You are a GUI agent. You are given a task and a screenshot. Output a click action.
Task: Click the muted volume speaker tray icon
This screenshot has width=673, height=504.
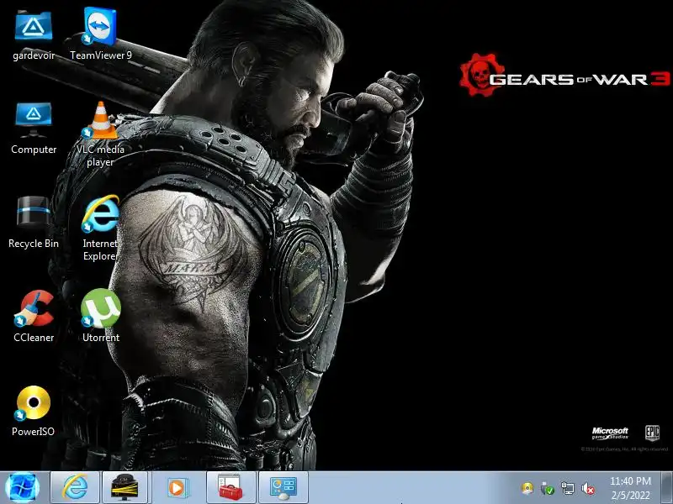[x=588, y=488]
